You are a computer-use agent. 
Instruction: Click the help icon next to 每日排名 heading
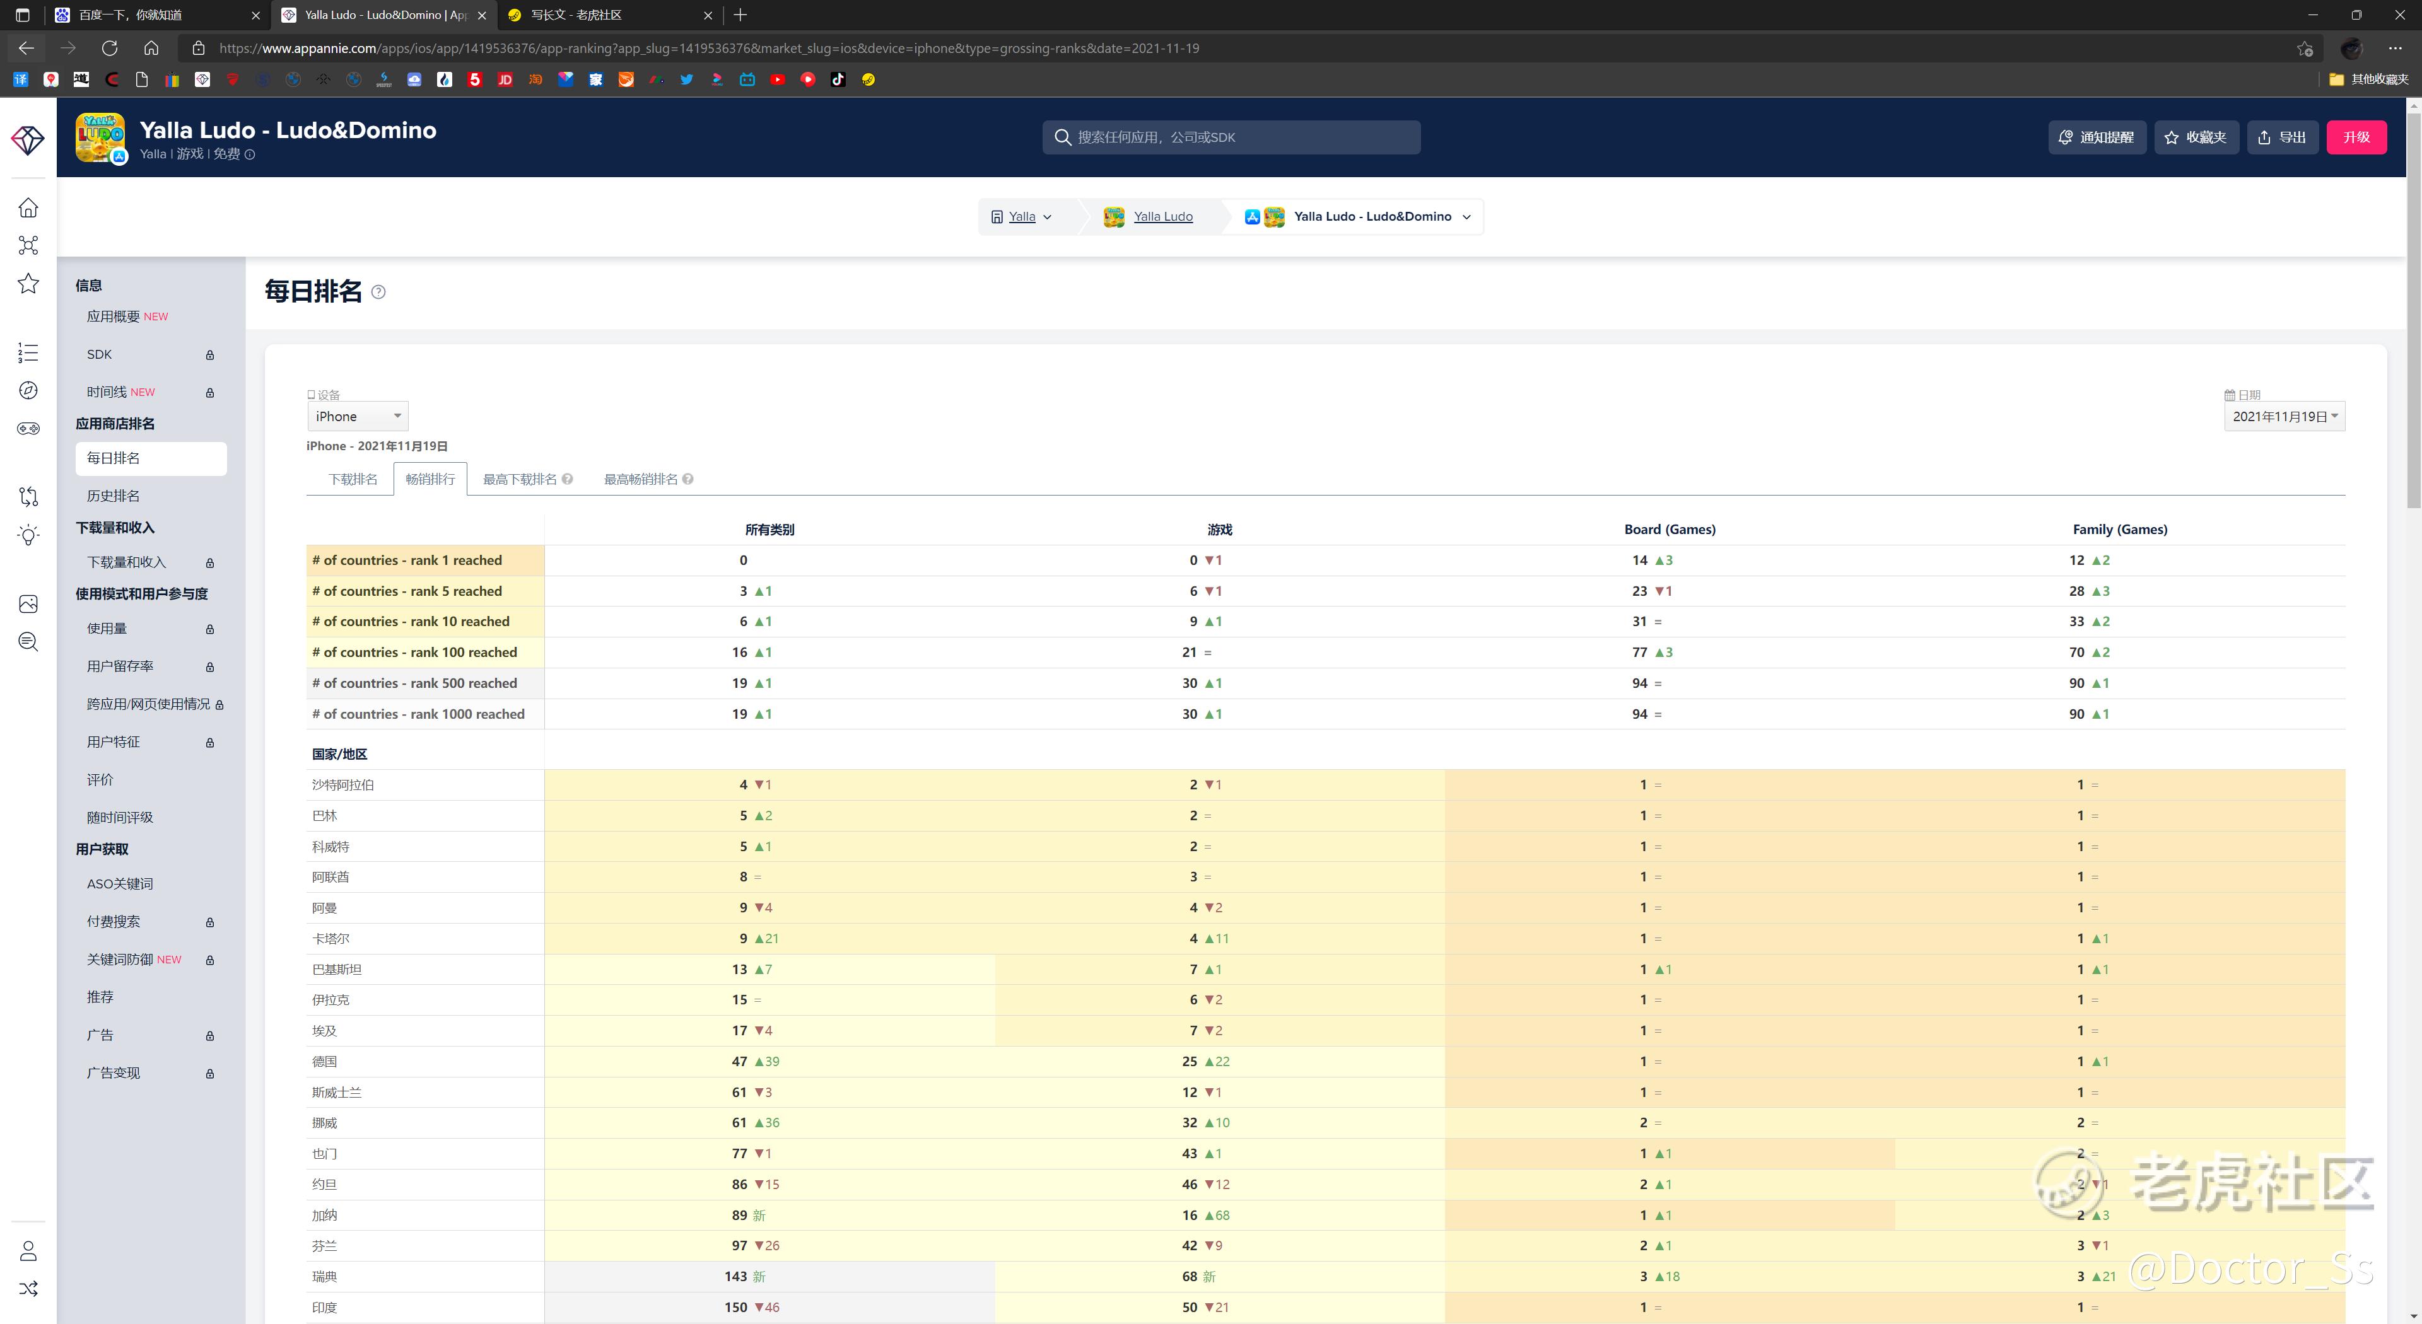point(378,293)
